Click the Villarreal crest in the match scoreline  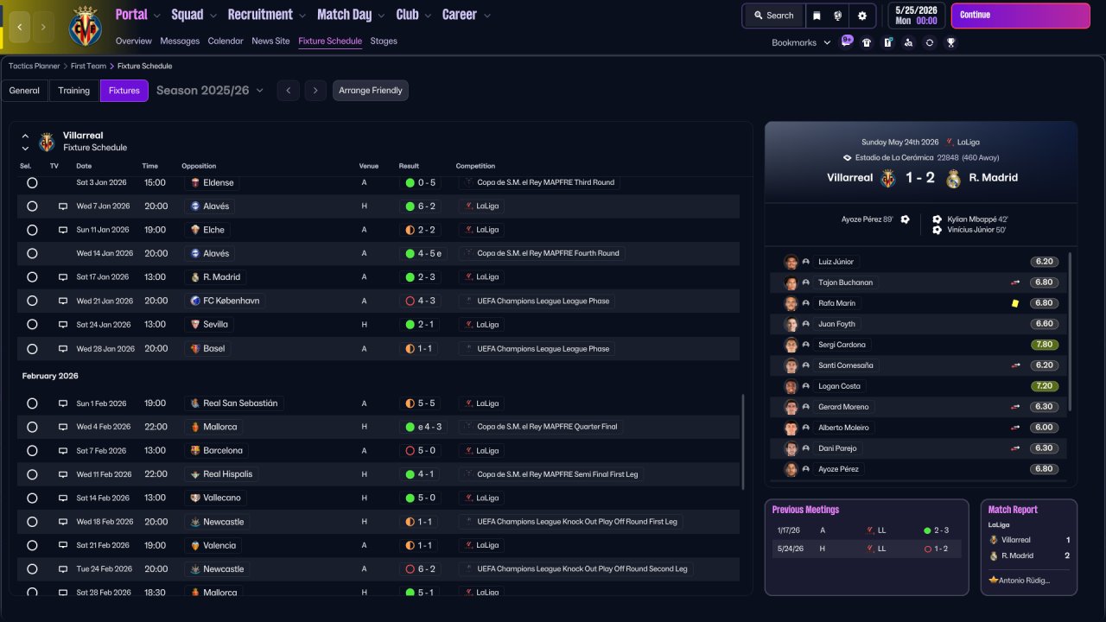click(x=888, y=178)
